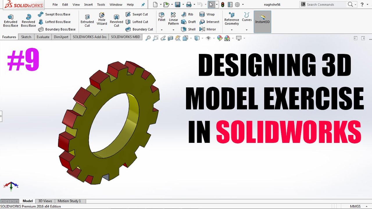Viewport: 372px width, 209px height.
Task: Expand the Hole Wizard dropdown arrow
Action: (x=102, y=30)
